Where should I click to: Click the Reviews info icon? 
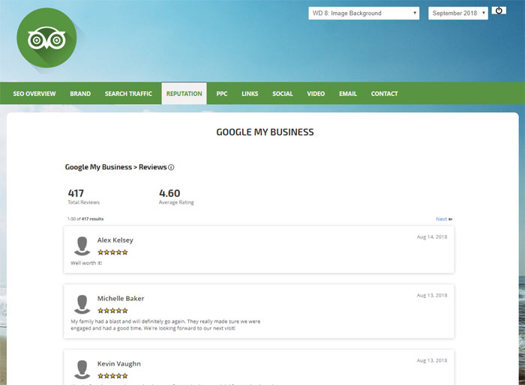pyautogui.click(x=171, y=168)
